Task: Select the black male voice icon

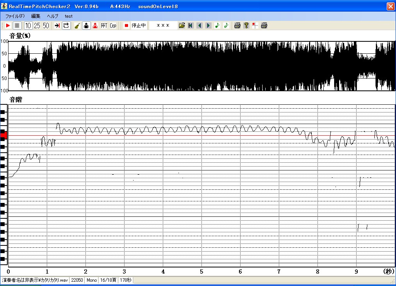Action: pos(86,26)
